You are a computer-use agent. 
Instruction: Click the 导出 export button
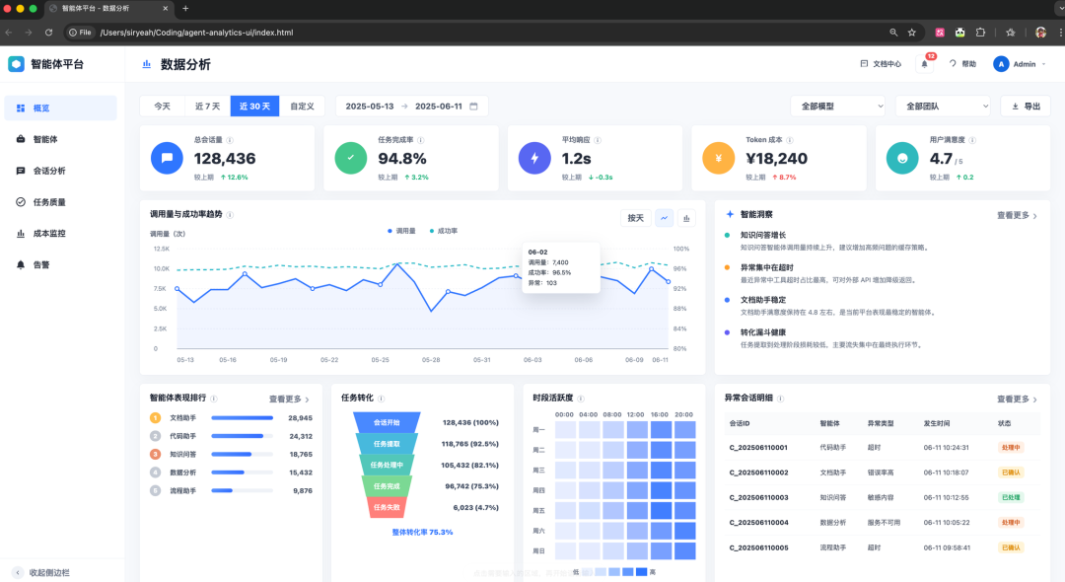tap(1026, 106)
